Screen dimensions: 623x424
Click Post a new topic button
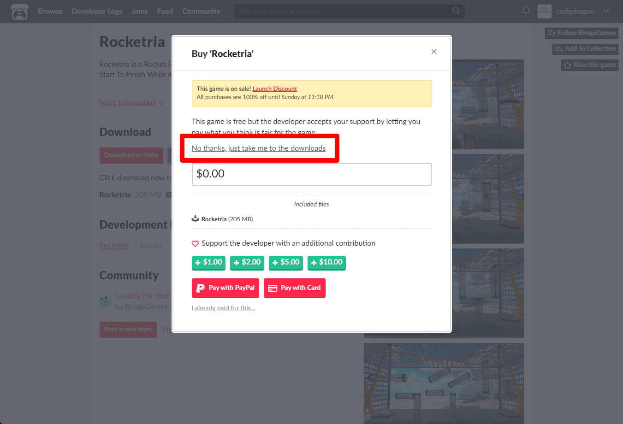click(x=128, y=330)
